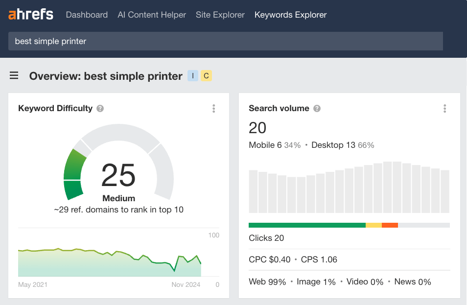Image resolution: width=467 pixels, height=305 pixels.
Task: Select the Keywords Explorer tab
Action: pyautogui.click(x=290, y=15)
